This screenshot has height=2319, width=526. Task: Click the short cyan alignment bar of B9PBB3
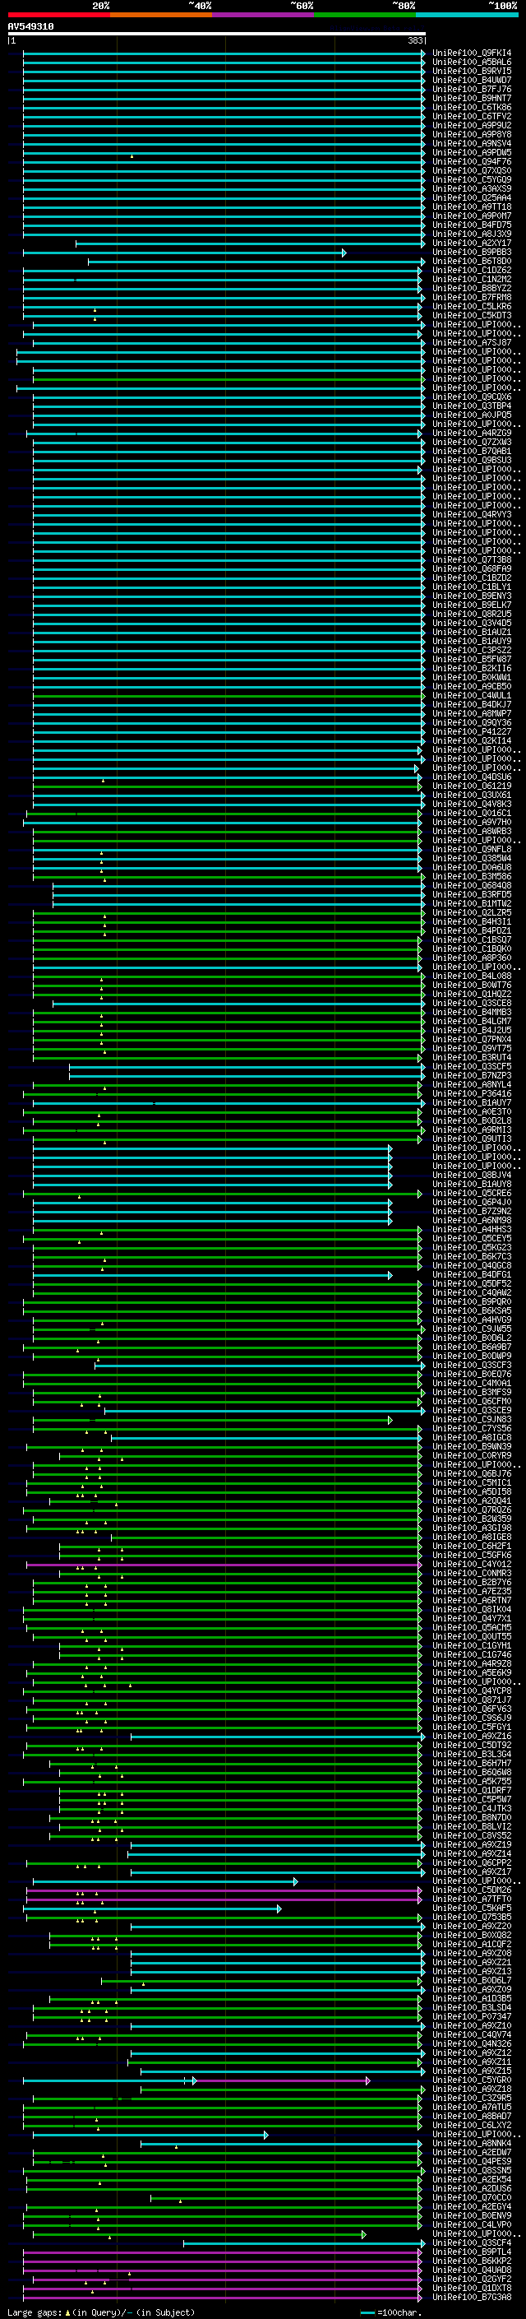[184, 253]
